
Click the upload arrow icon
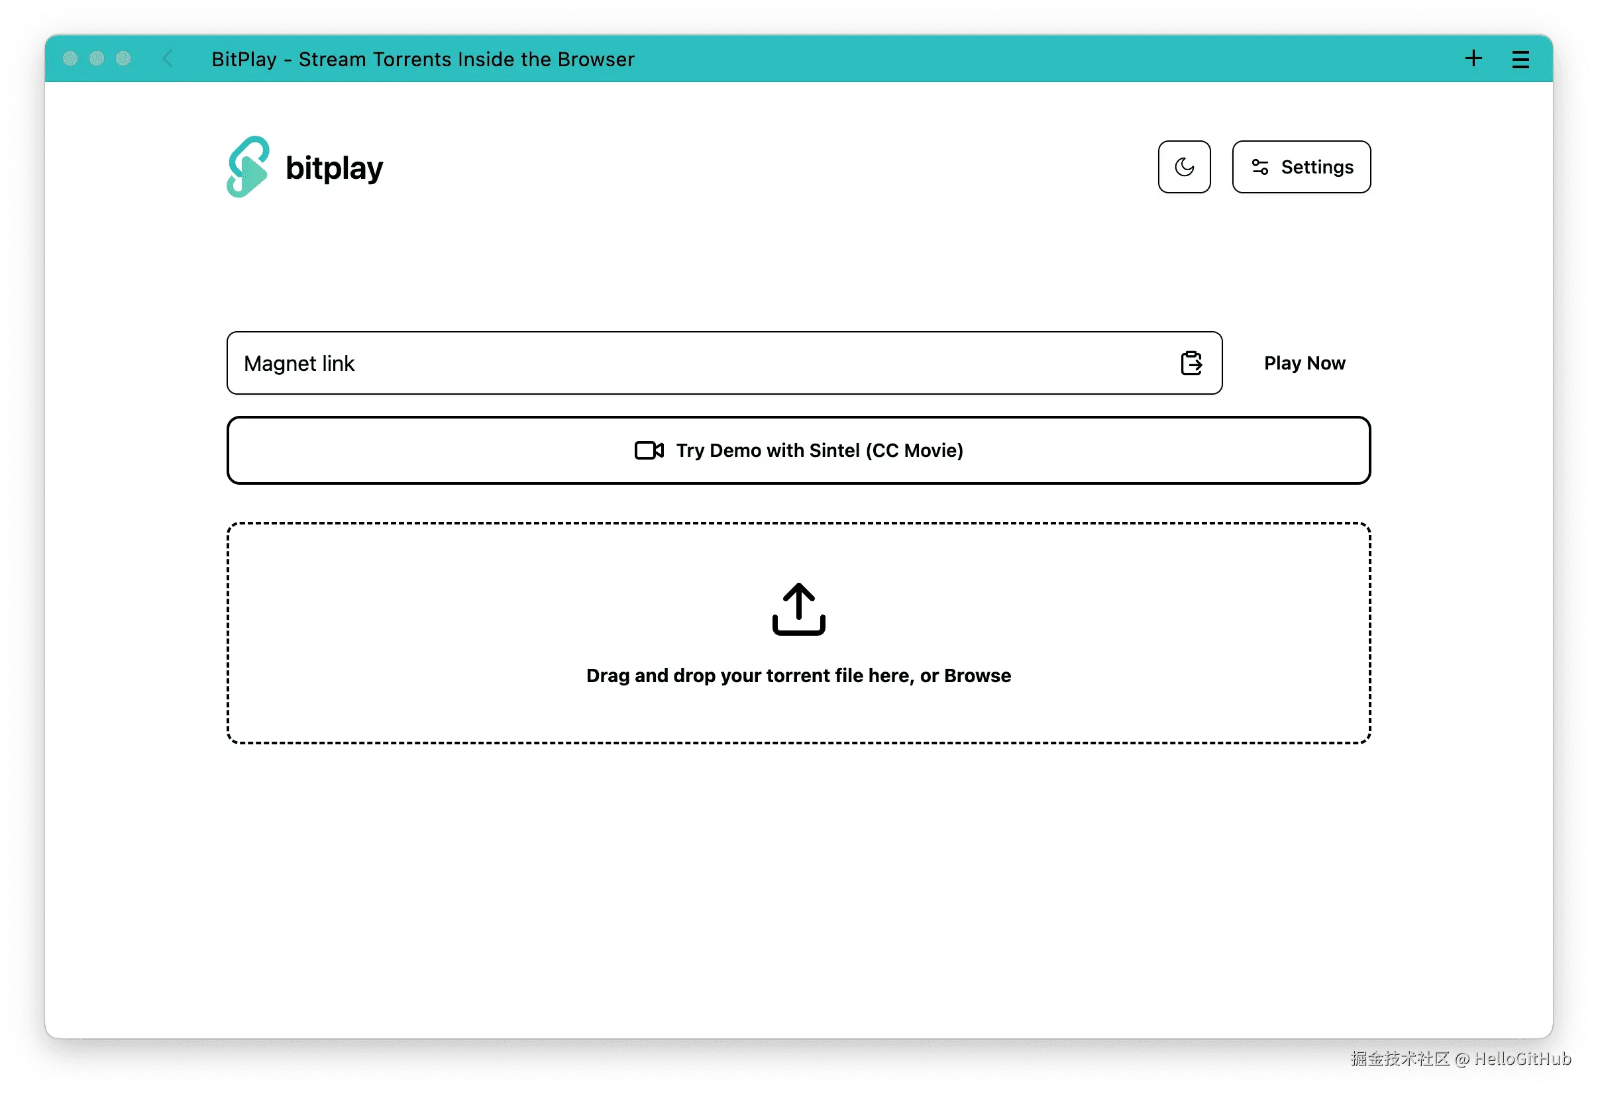[798, 609]
